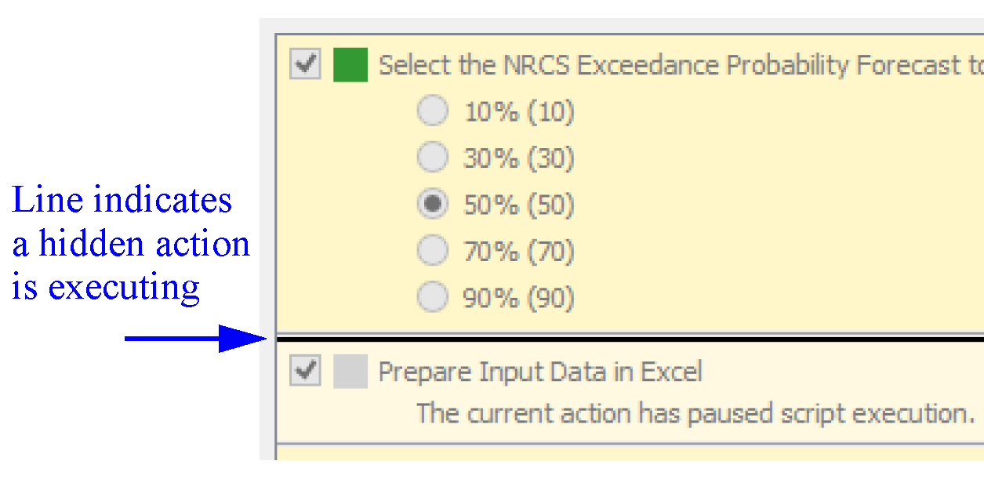
Task: Click the selected 50% (50) radio button
Action: click(x=433, y=205)
